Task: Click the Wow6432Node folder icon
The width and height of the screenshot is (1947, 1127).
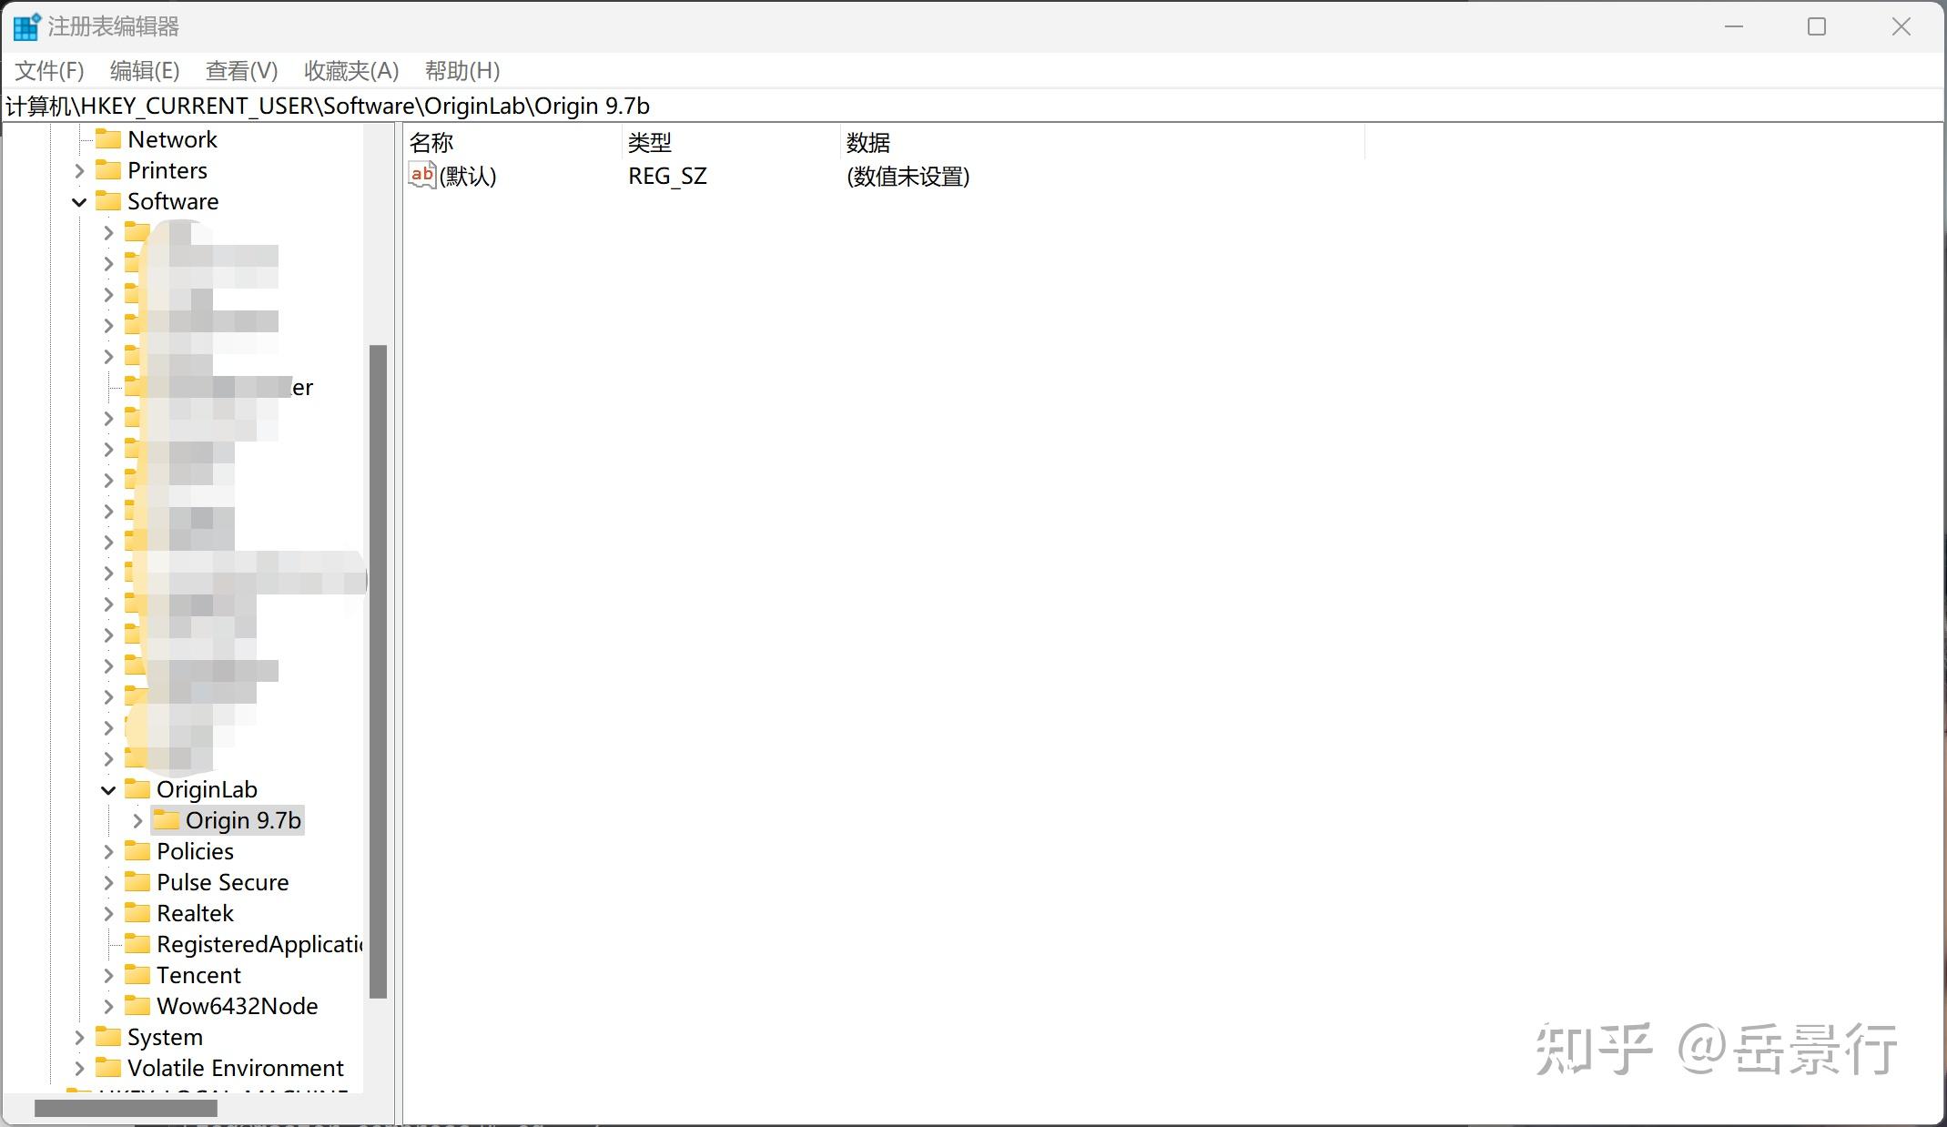Action: click(137, 1006)
